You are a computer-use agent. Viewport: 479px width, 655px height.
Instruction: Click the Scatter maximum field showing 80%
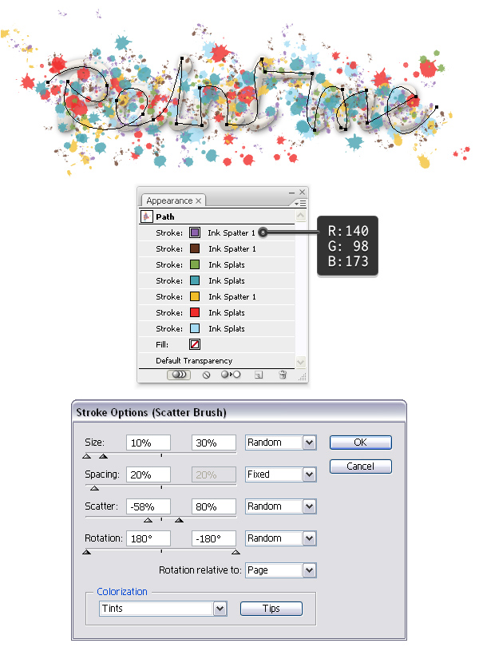tap(214, 506)
